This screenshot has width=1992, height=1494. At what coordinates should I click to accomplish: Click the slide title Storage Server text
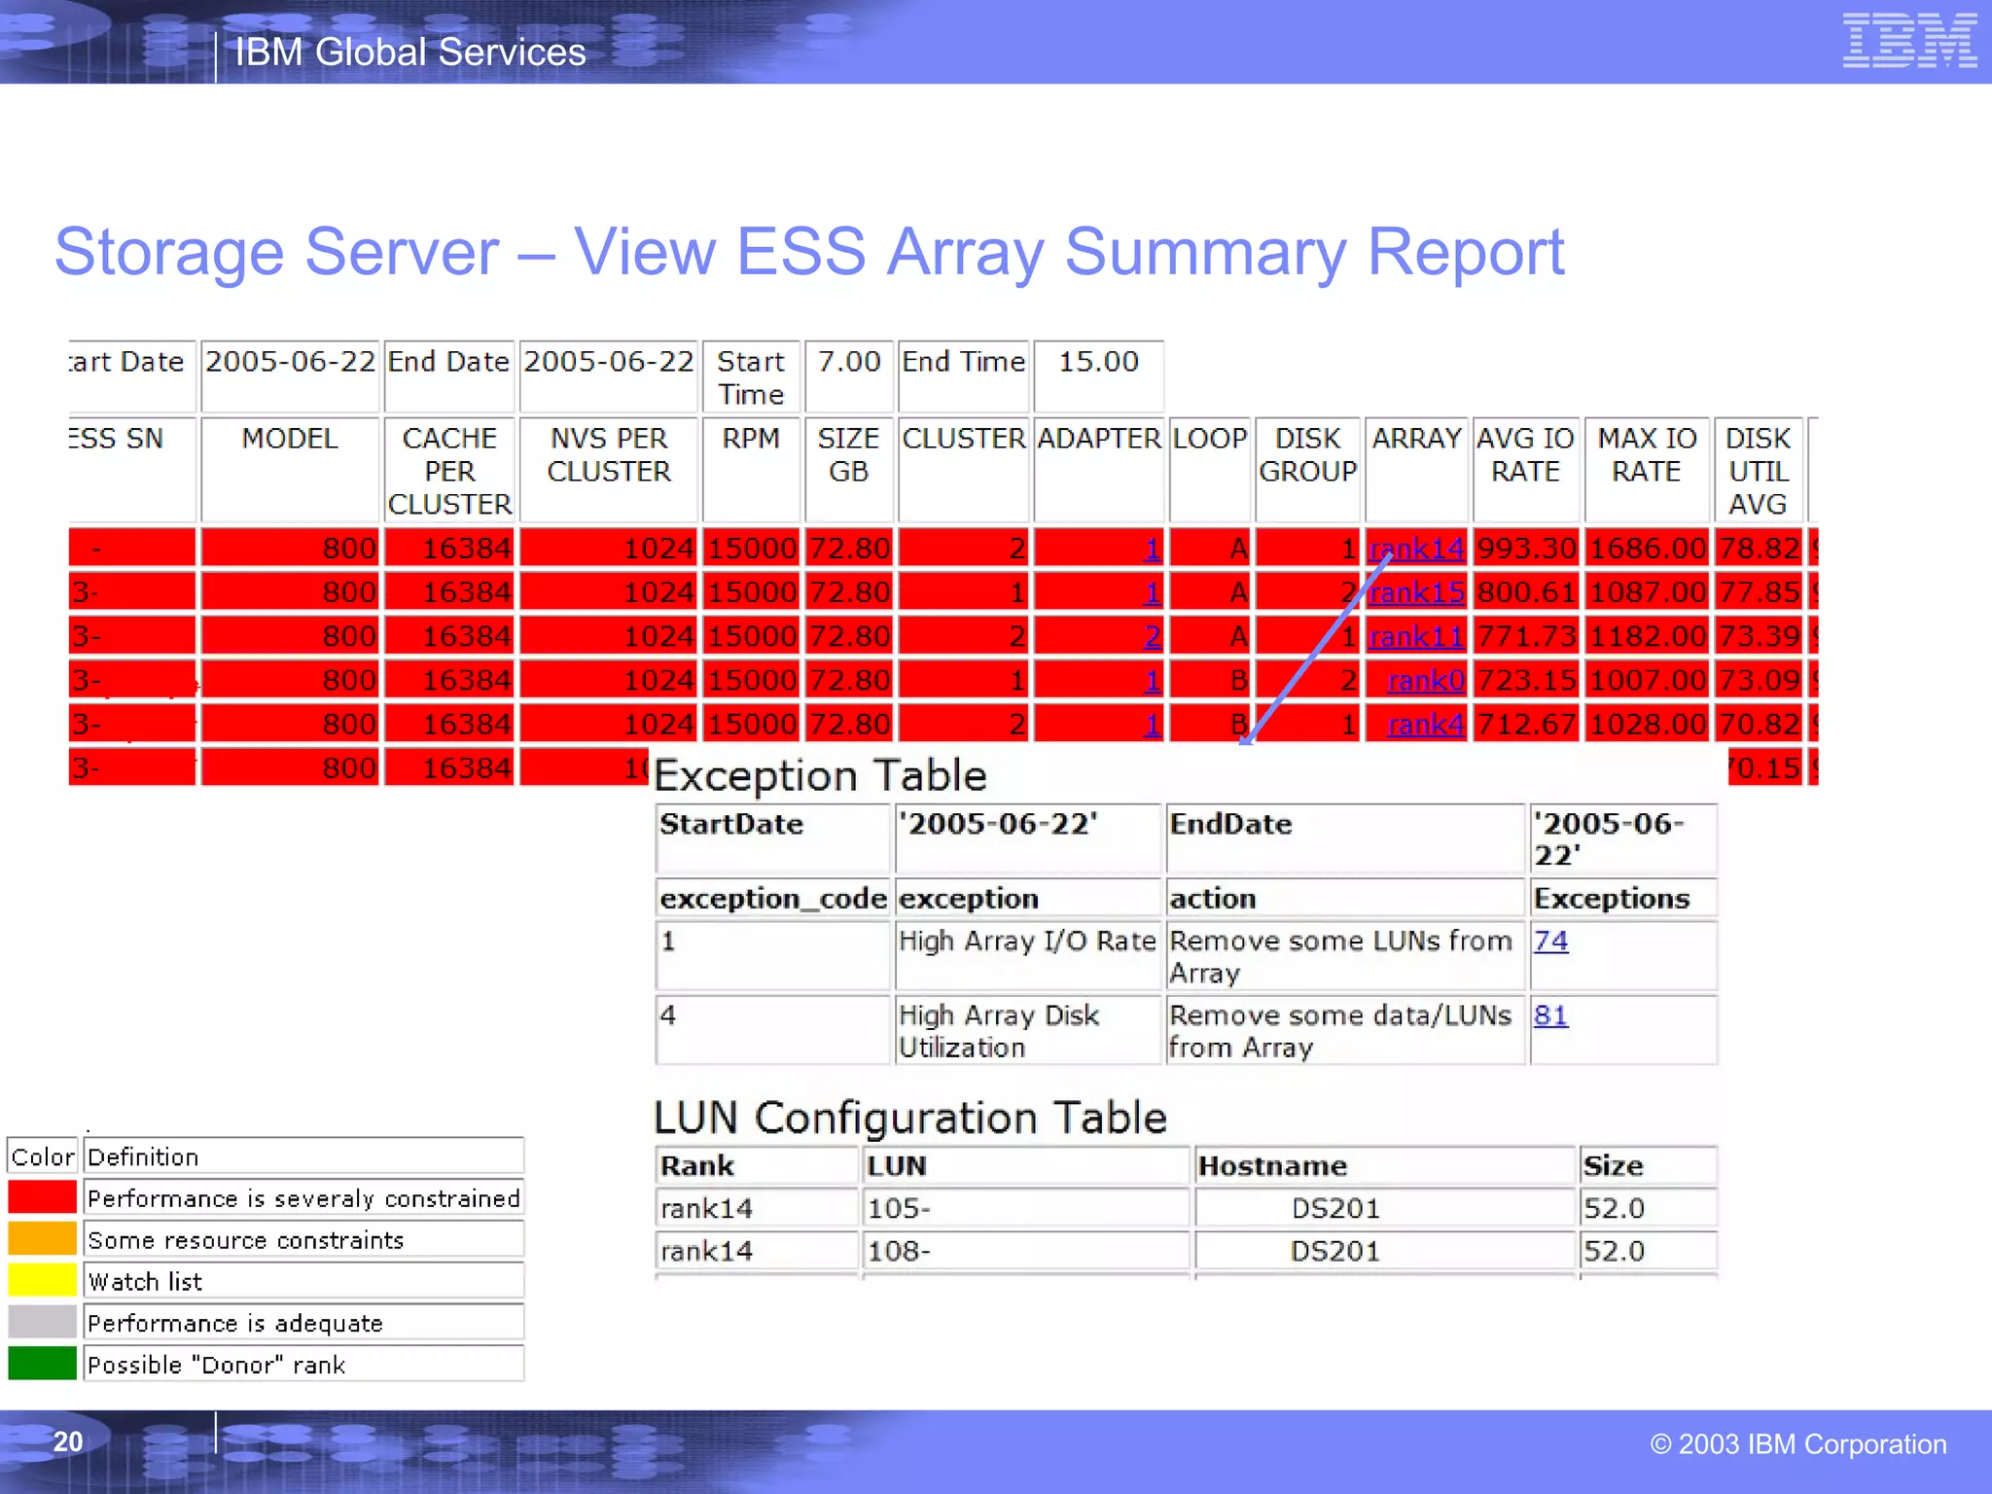click(809, 252)
